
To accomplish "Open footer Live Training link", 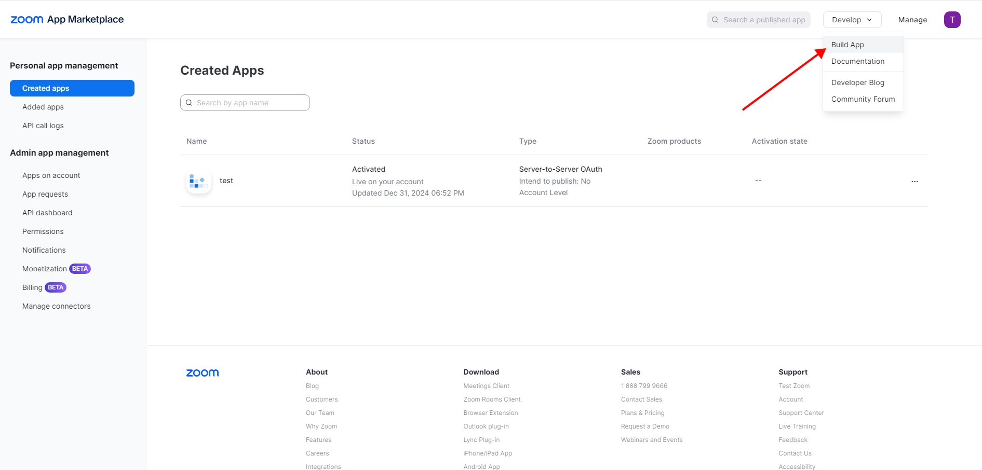I will (x=797, y=426).
